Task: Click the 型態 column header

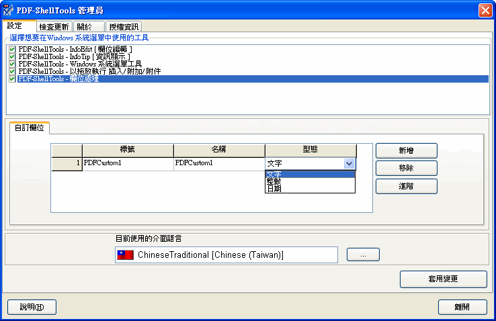Action: tap(311, 150)
